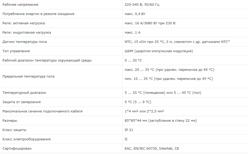This screenshot has height=154, width=248.
Task: Click the 'IP 21' protection class value
Action: (x=129, y=130)
